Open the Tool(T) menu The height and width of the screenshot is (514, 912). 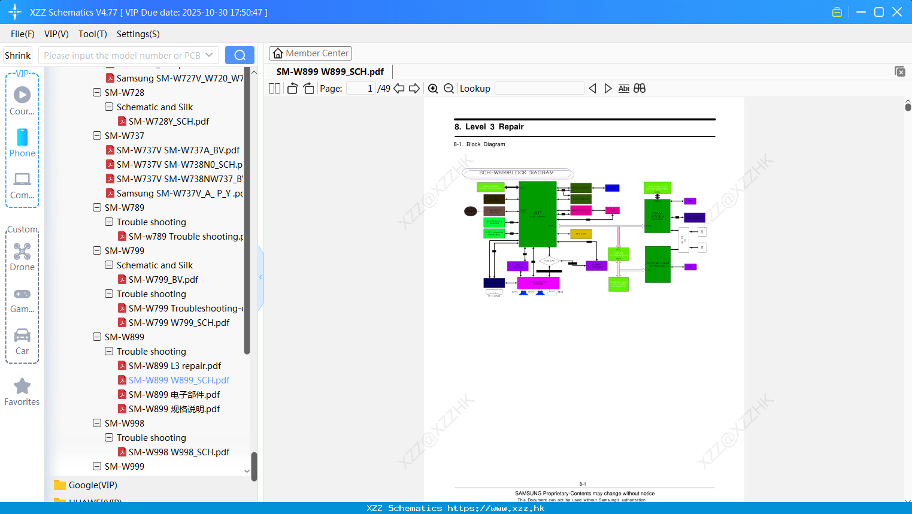pos(93,34)
